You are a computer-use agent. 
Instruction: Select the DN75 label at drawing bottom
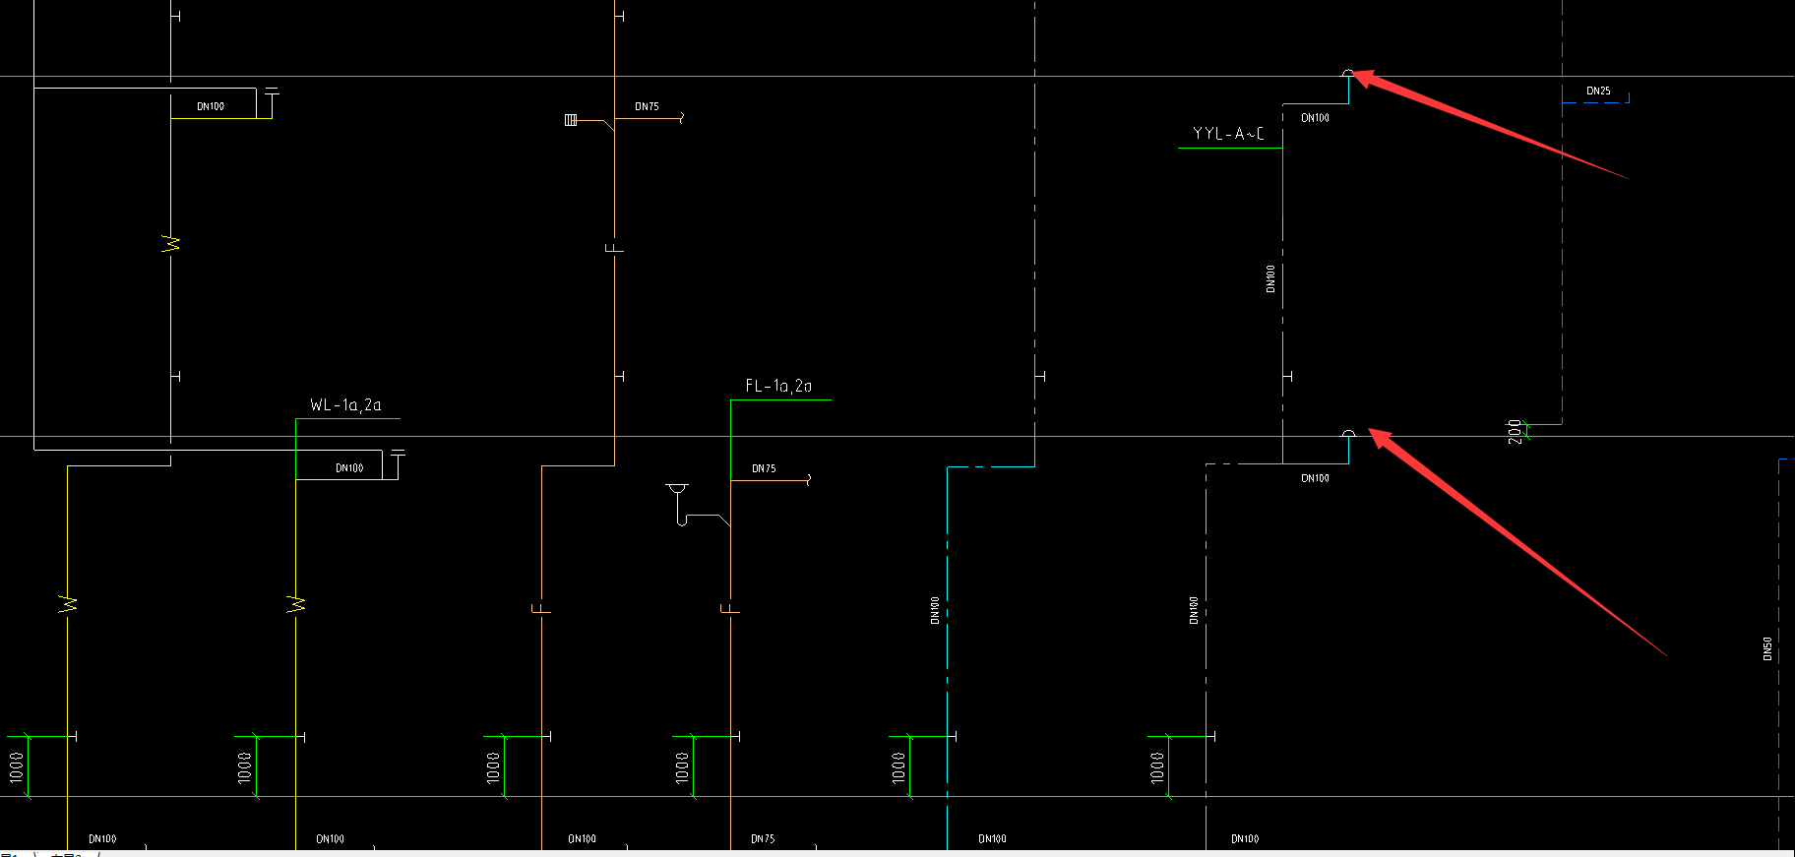[763, 839]
